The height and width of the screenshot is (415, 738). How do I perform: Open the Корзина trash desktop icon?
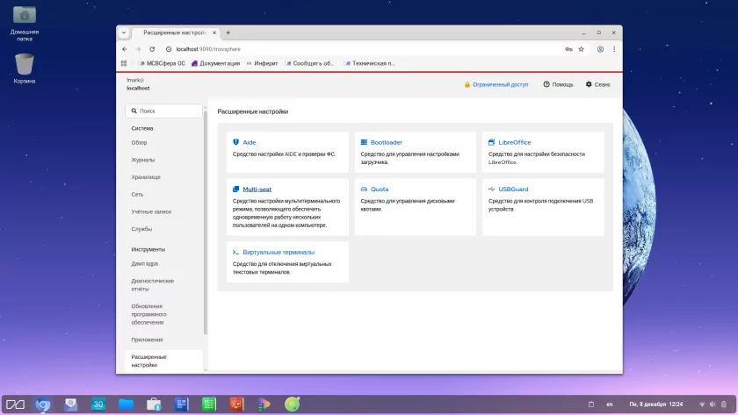tap(25, 66)
